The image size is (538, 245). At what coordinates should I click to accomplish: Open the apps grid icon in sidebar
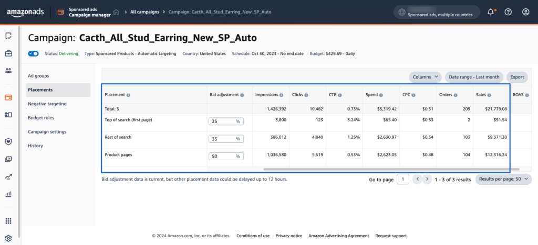8,221
